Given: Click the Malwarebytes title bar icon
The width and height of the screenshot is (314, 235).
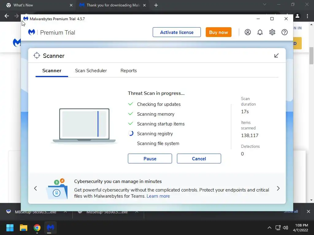Looking at the screenshot, I should (x=26, y=19).
